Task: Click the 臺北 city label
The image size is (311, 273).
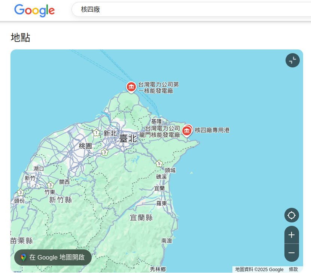Action: pos(128,139)
